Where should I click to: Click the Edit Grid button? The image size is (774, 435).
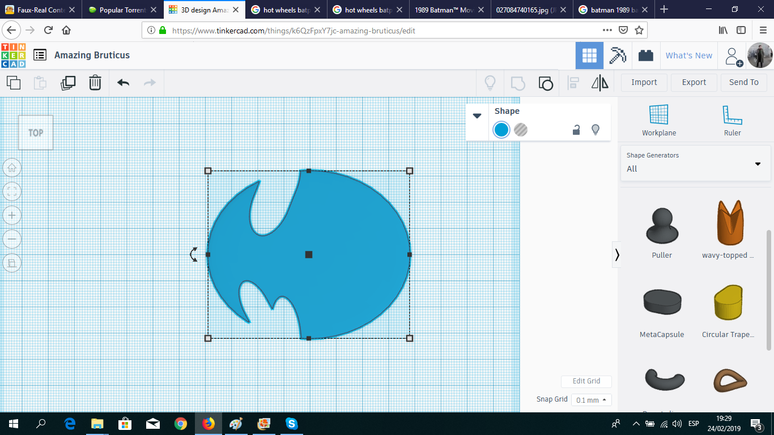pos(586,381)
